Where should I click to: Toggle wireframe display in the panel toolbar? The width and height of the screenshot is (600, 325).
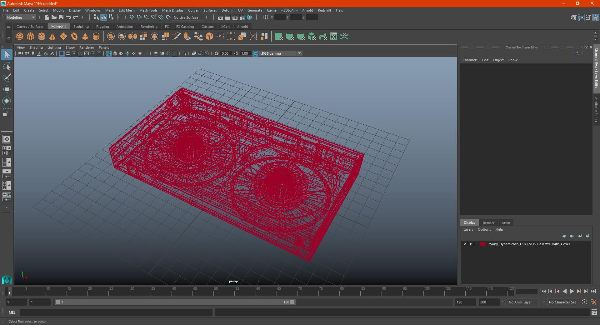pyautogui.click(x=109, y=53)
